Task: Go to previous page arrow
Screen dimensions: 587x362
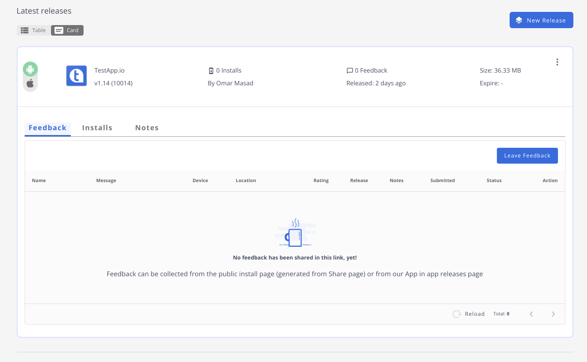Action: [x=531, y=314]
